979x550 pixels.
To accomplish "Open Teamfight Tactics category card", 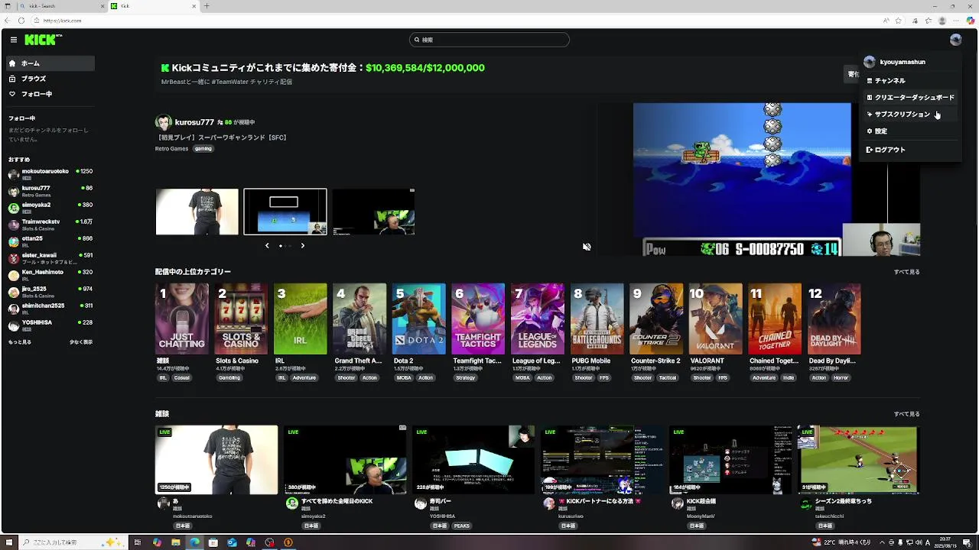I will (x=478, y=319).
